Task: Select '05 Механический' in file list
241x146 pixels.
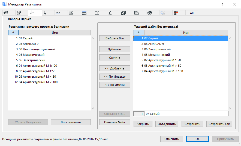Action: point(180,55)
